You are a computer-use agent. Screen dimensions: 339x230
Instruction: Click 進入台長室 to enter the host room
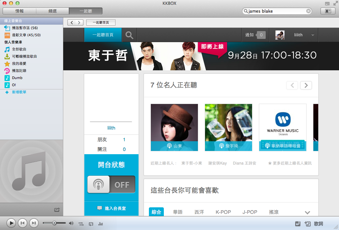click(x=111, y=208)
